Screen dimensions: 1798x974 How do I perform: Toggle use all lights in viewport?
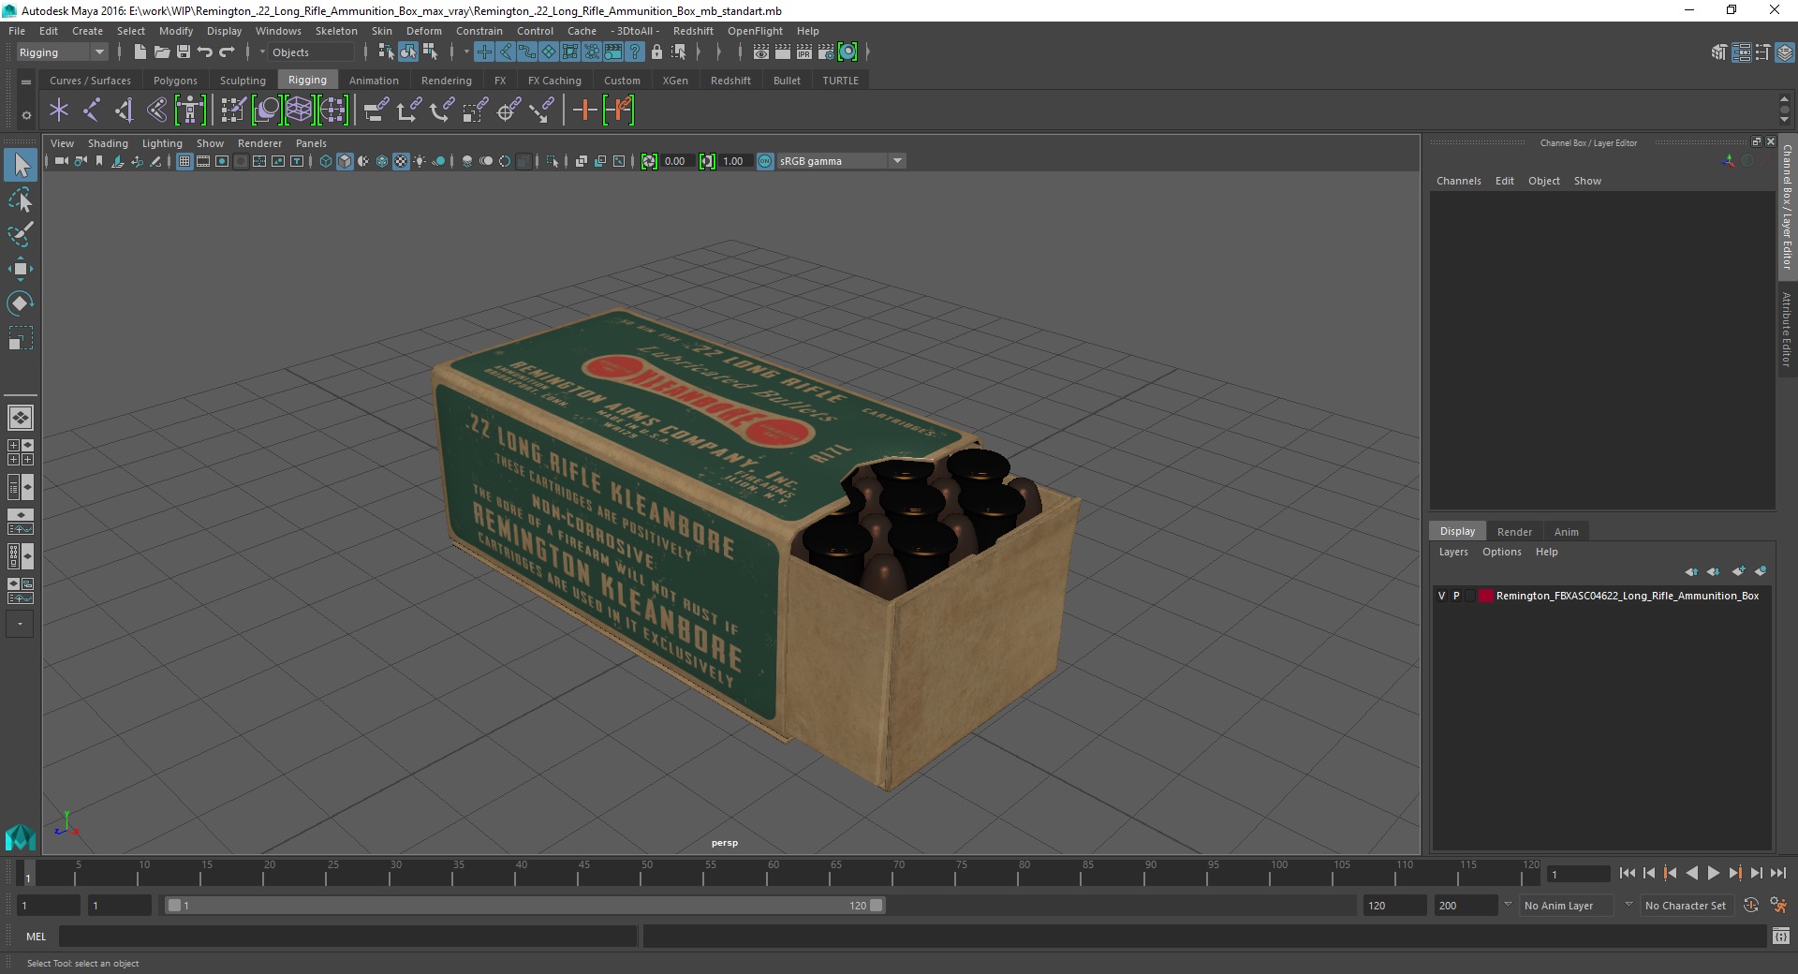pos(420,161)
